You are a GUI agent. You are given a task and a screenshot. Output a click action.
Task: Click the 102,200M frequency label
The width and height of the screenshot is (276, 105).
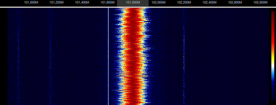click(184, 3)
